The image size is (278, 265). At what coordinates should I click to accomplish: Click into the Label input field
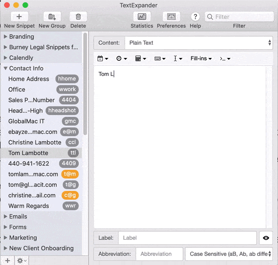pyautogui.click(x=187, y=238)
